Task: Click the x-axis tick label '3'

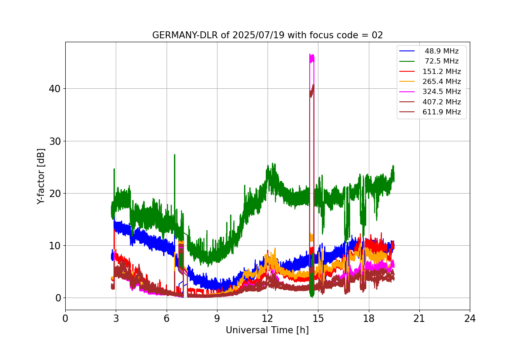Action: point(116,318)
